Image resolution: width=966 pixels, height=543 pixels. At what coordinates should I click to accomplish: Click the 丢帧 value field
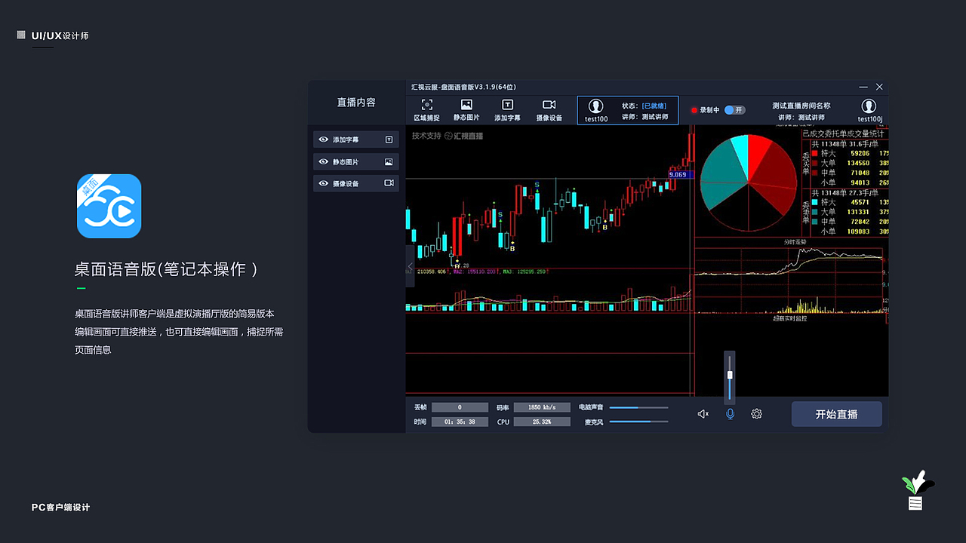click(460, 407)
